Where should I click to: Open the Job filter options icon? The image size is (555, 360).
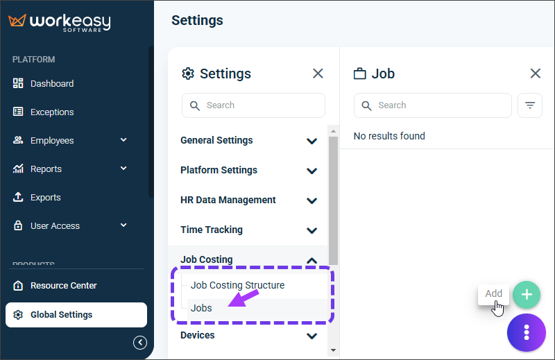529,105
